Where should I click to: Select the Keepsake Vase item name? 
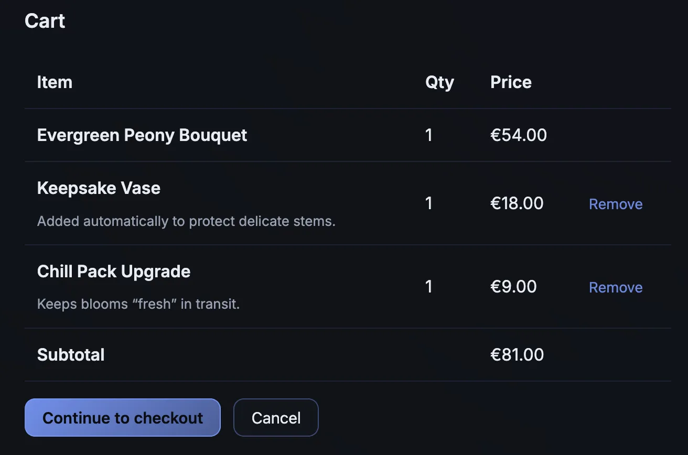[99, 188]
